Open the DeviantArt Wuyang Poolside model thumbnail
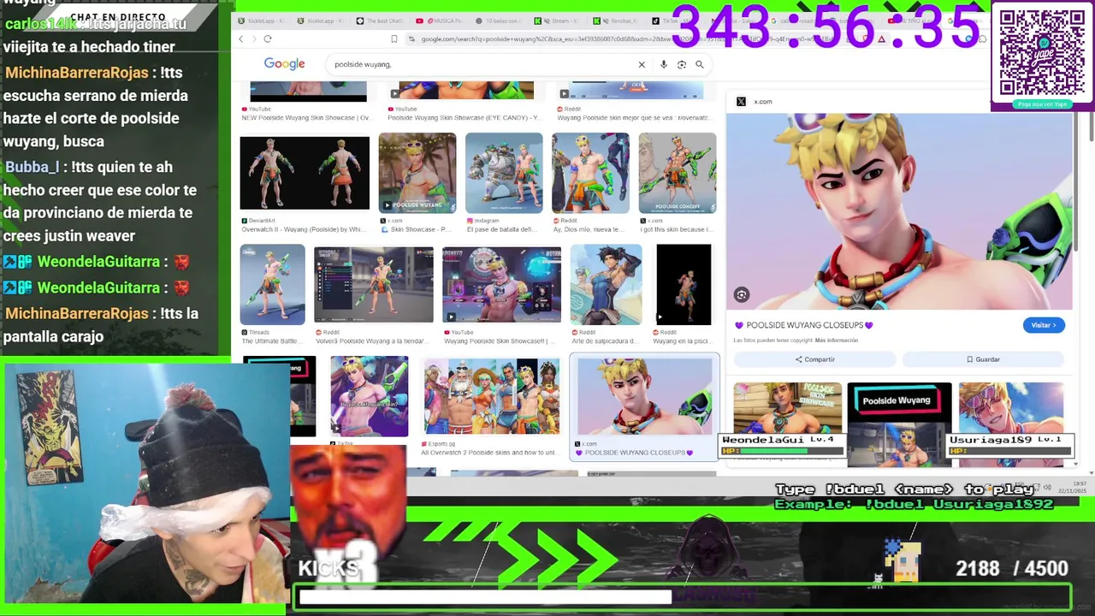Screen dimensions: 1095x616 click(x=305, y=173)
